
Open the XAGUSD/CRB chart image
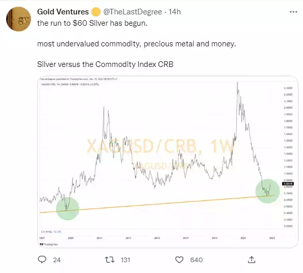(x=168, y=162)
